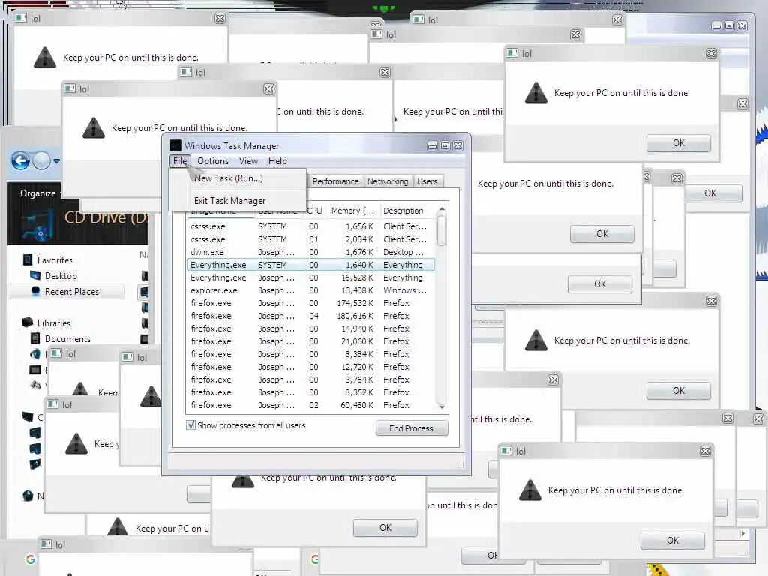Select csrss.exe row using 1,656 K
This screenshot has height=576, width=768.
tap(310, 226)
